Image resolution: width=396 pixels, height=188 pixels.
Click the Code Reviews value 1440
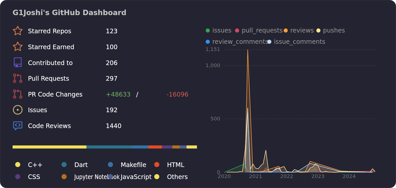pyautogui.click(x=114, y=126)
